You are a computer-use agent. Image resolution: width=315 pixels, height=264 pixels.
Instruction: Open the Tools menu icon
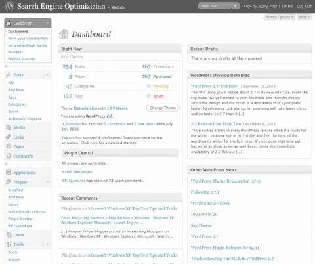(x=9, y=244)
